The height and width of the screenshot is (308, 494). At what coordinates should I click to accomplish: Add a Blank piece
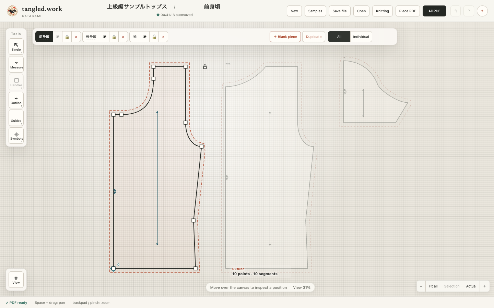click(x=285, y=37)
